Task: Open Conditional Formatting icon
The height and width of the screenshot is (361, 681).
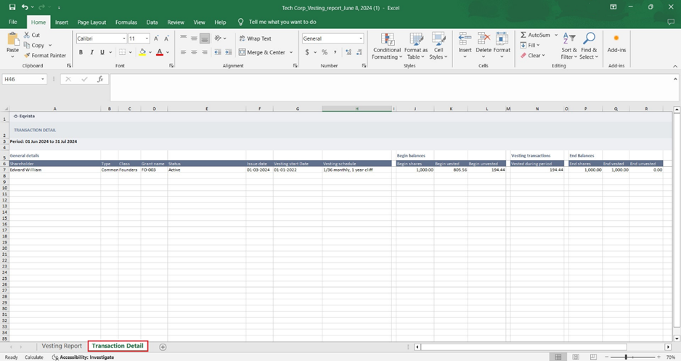Action: pyautogui.click(x=388, y=39)
